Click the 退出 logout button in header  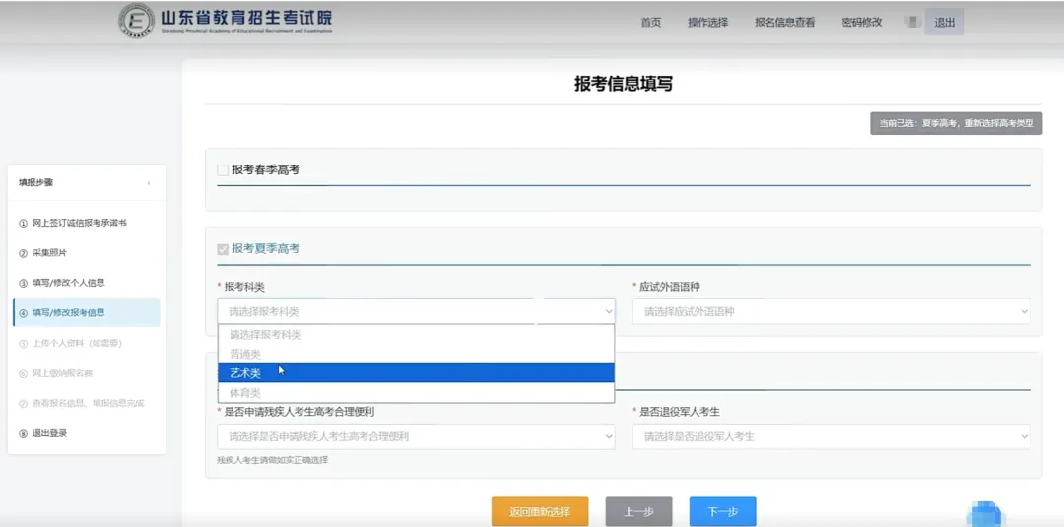pyautogui.click(x=944, y=22)
